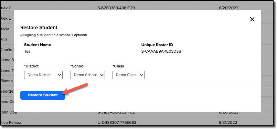Click the Ann row in background list
The image size is (277, 129).
3,39
